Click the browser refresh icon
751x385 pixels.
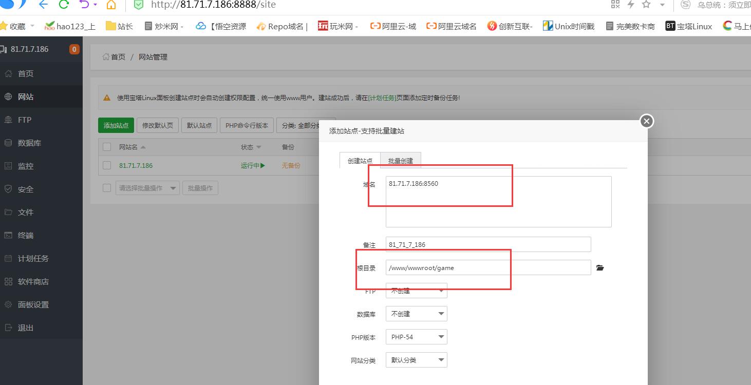point(64,5)
